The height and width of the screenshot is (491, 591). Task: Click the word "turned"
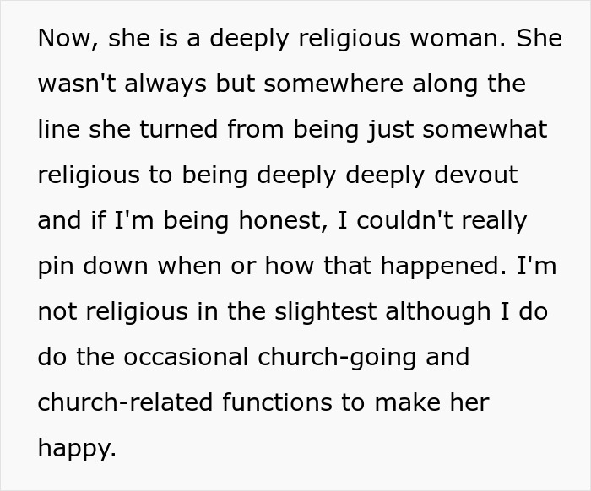(x=179, y=129)
